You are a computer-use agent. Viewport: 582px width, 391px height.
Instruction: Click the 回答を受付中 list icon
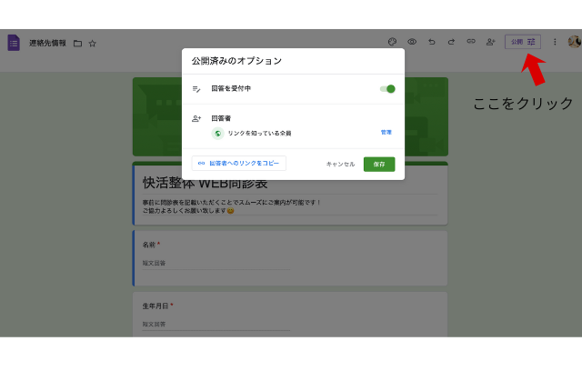click(x=196, y=89)
